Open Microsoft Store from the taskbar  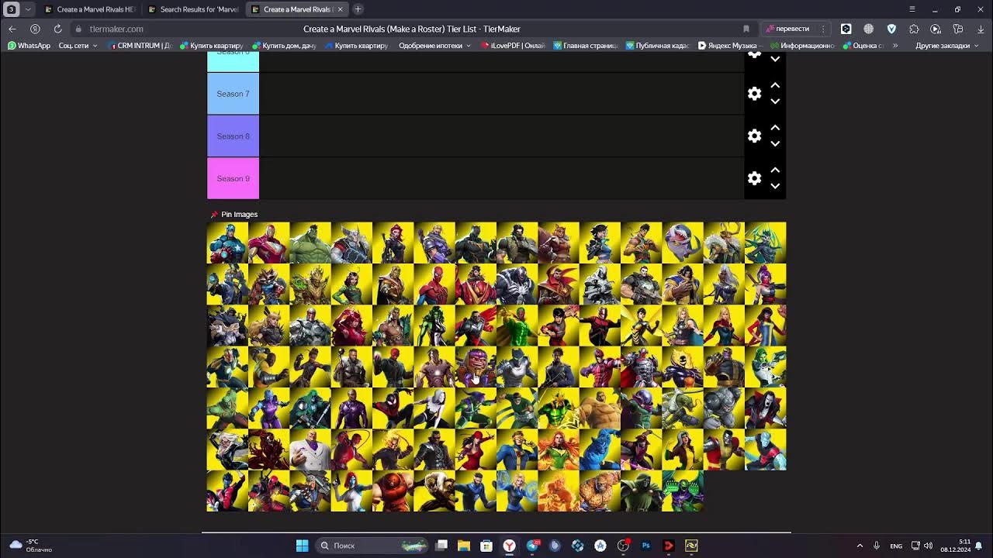click(x=486, y=546)
